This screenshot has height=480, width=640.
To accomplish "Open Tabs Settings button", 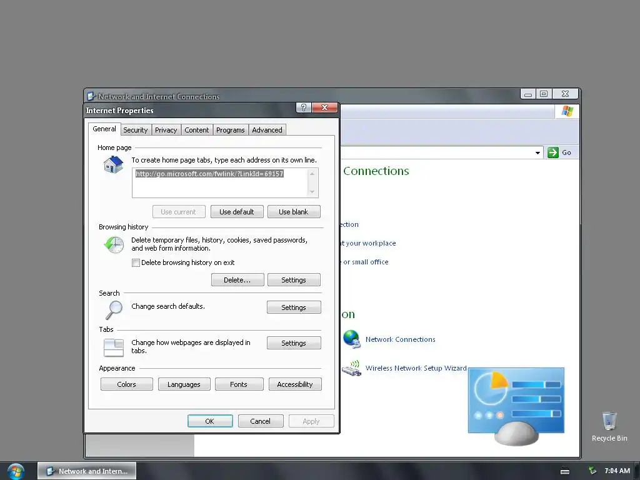I will click(x=294, y=343).
